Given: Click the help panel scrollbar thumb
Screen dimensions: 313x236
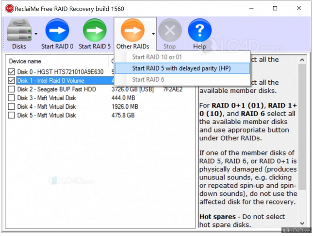Looking at the screenshot, I should 302,127.
